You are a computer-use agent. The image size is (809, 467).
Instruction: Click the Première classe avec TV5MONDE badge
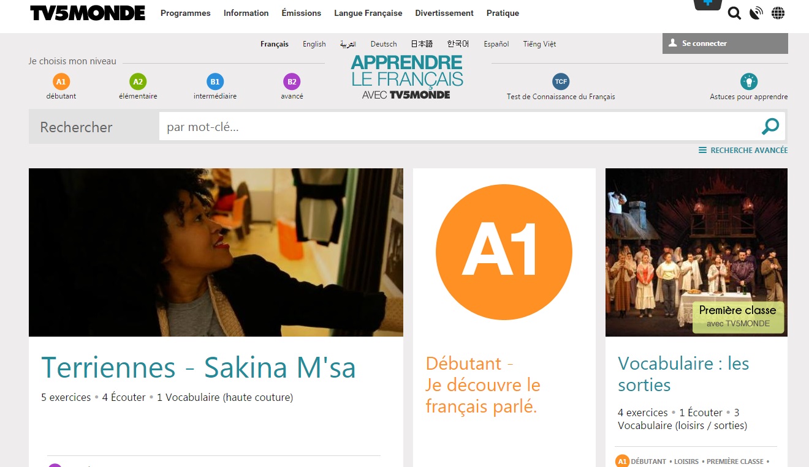pyautogui.click(x=738, y=316)
